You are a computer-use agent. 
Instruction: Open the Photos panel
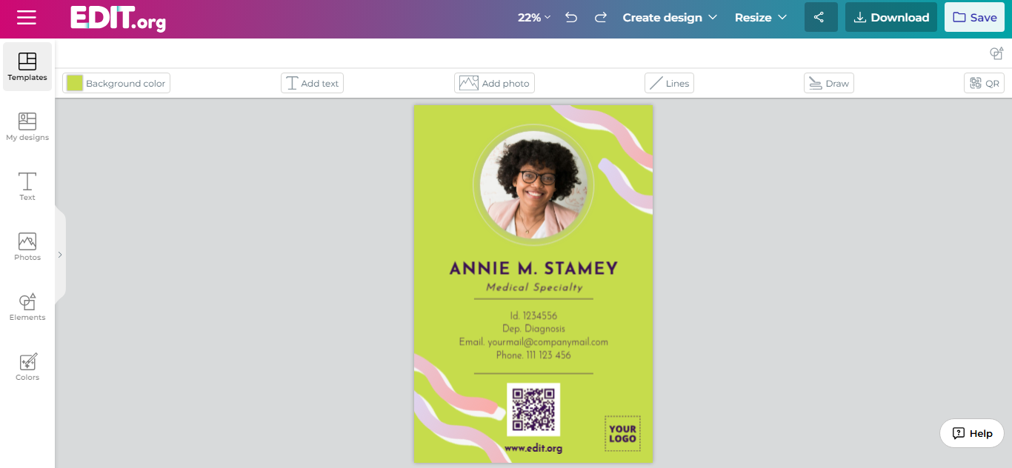(x=27, y=247)
